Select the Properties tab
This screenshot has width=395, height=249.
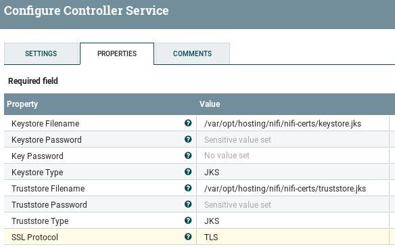(117, 53)
